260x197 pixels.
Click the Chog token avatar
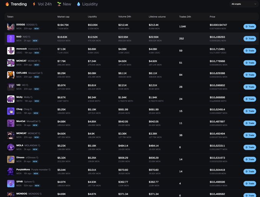tap(11, 111)
